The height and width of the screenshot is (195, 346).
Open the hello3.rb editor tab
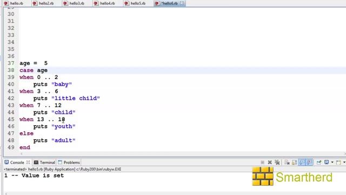[x=74, y=3]
